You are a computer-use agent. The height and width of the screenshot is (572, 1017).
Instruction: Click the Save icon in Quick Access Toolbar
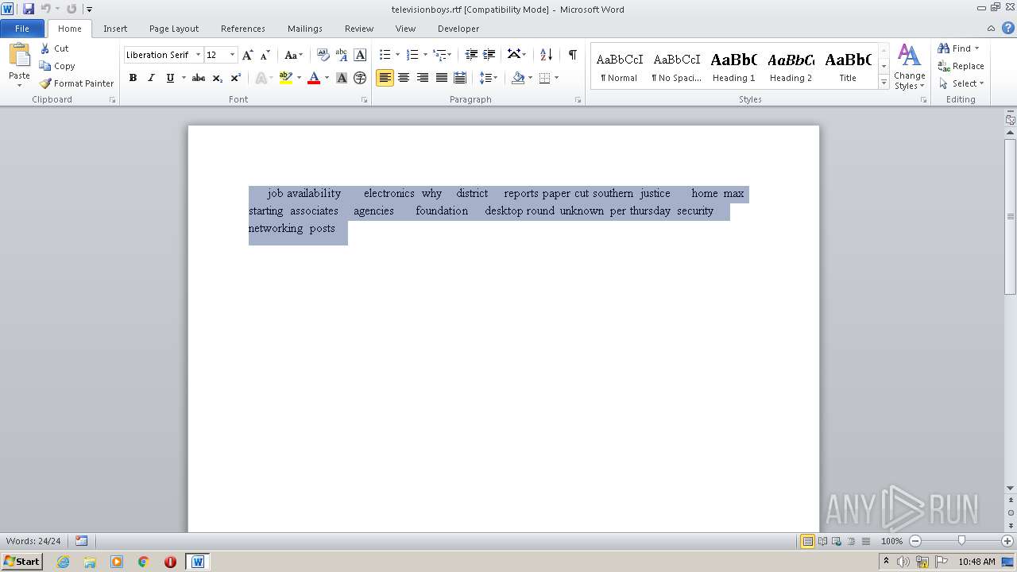tap(29, 9)
